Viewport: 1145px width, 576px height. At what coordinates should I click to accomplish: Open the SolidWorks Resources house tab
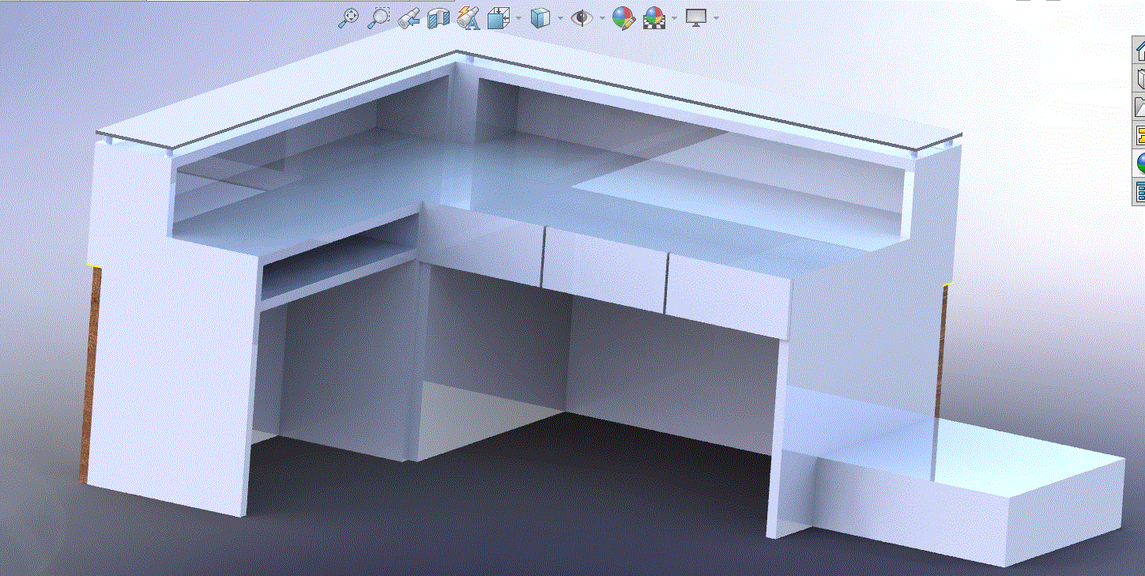coord(1139,50)
